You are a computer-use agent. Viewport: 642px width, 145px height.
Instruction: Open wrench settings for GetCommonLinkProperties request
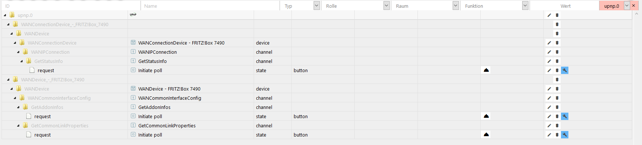[x=565, y=135]
